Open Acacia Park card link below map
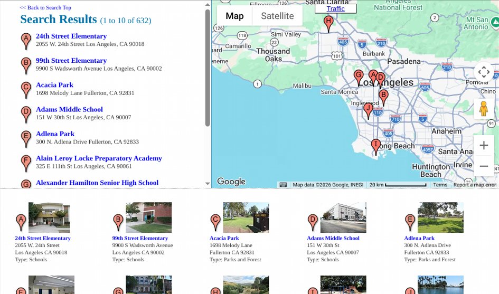This screenshot has height=294, width=499. (224, 239)
